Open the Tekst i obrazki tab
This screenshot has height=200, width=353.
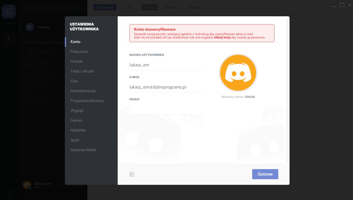[91, 71]
